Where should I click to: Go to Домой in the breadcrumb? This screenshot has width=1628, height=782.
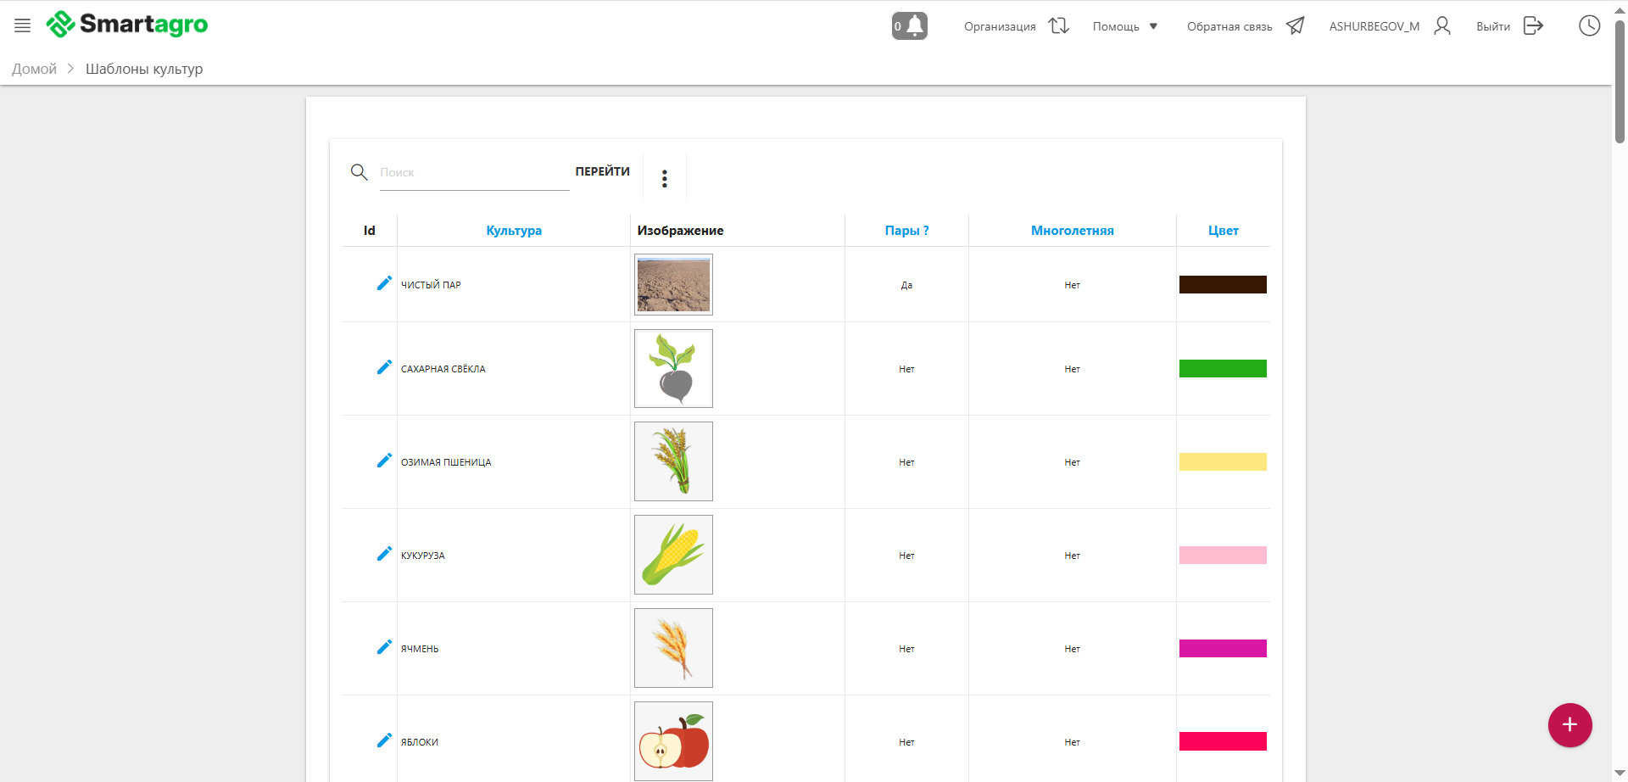34,69
